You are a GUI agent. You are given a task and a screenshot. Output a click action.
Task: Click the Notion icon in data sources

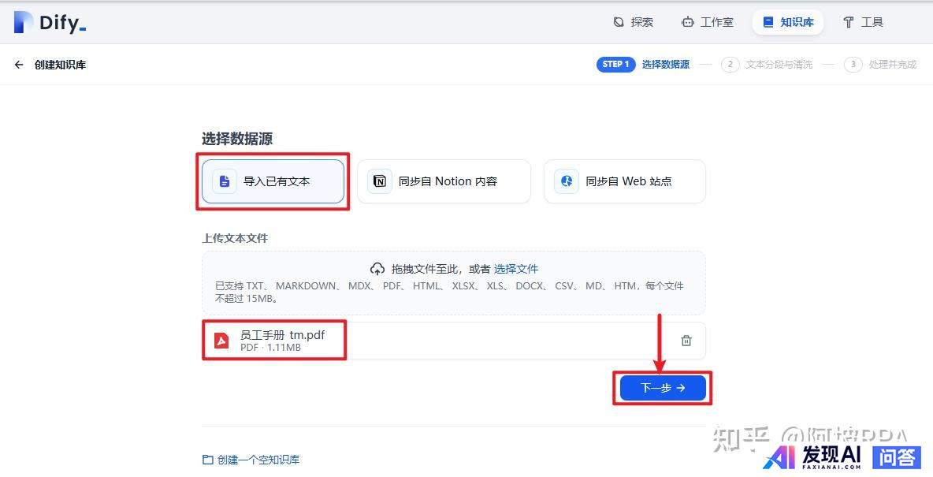click(x=380, y=181)
